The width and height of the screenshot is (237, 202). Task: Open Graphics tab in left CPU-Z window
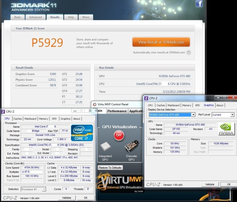66,119
